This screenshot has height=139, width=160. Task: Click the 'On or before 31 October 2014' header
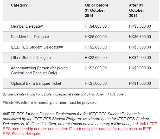pos(97,10)
